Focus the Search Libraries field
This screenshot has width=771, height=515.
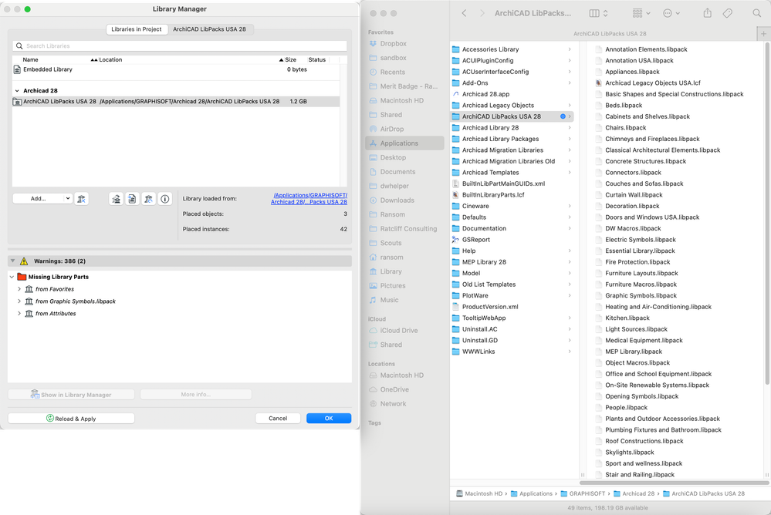(x=180, y=45)
